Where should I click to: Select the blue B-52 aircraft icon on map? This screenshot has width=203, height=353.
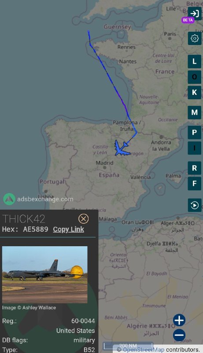click(122, 148)
